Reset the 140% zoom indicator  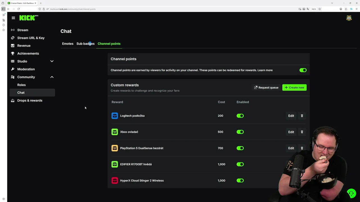point(314,9)
